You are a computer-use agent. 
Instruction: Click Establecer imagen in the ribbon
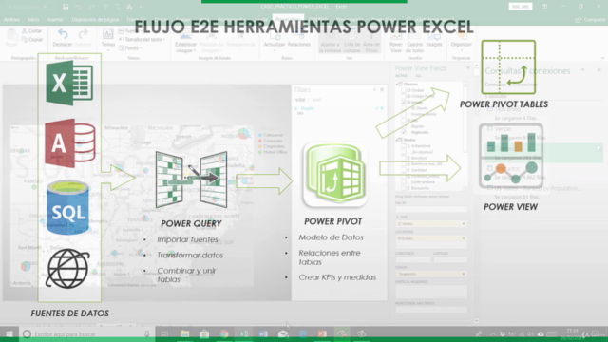click(x=186, y=42)
